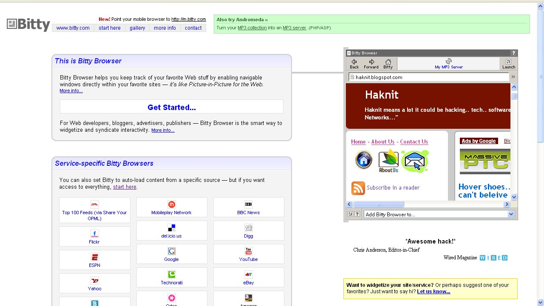The height and width of the screenshot is (306, 544).
Task: Click the 'start here' nav tab
Action: tap(110, 28)
